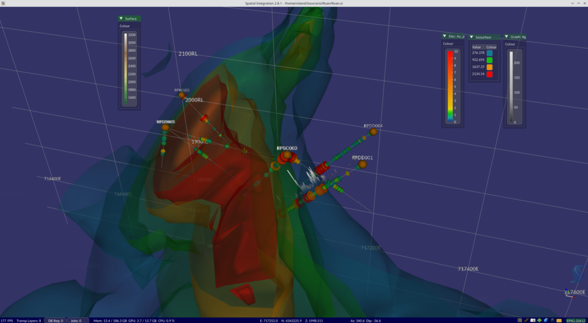Click the white folder icon in status bar
This screenshot has width=588, height=323.
[533, 320]
